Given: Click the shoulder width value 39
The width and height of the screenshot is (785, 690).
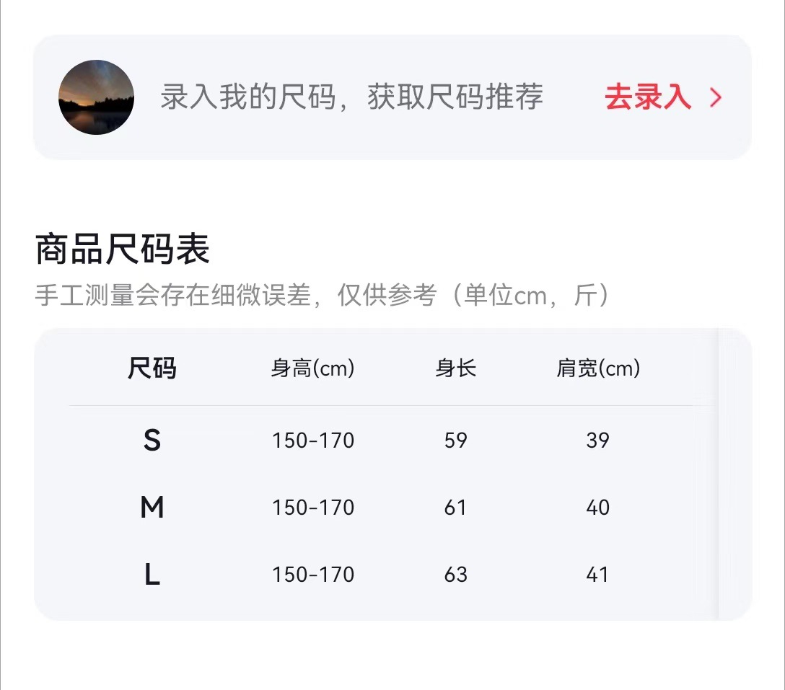Looking at the screenshot, I should click(x=597, y=440).
